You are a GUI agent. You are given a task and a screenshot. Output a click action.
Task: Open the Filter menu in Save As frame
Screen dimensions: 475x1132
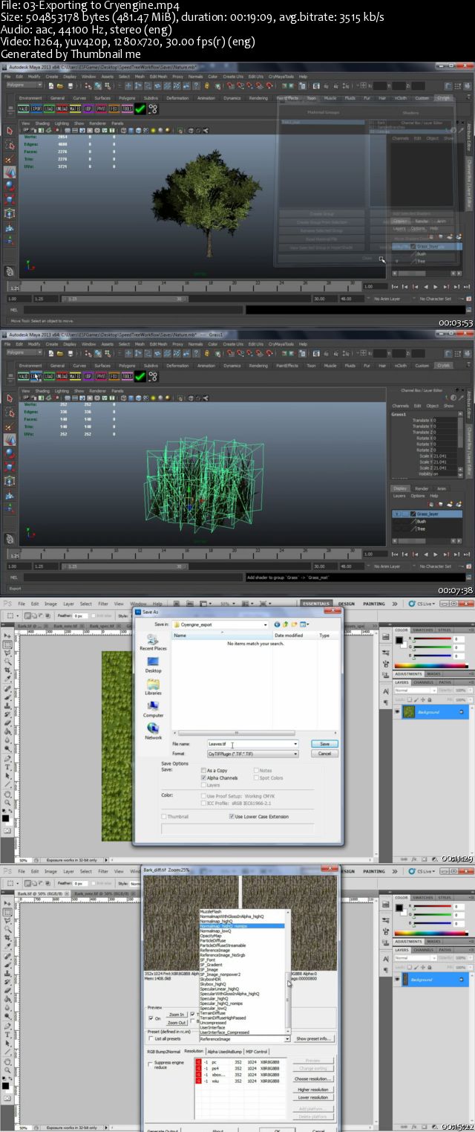click(102, 604)
